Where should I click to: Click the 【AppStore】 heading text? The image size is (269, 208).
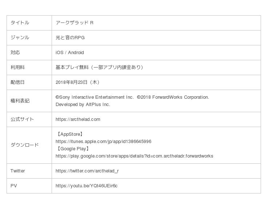(x=70, y=134)
